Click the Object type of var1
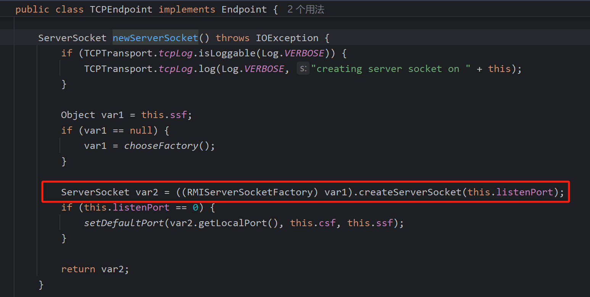590x297 pixels. click(x=78, y=115)
